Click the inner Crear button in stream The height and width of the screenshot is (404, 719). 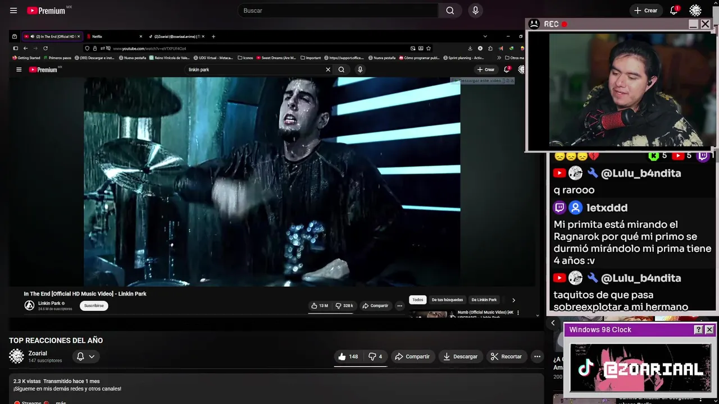pyautogui.click(x=486, y=70)
